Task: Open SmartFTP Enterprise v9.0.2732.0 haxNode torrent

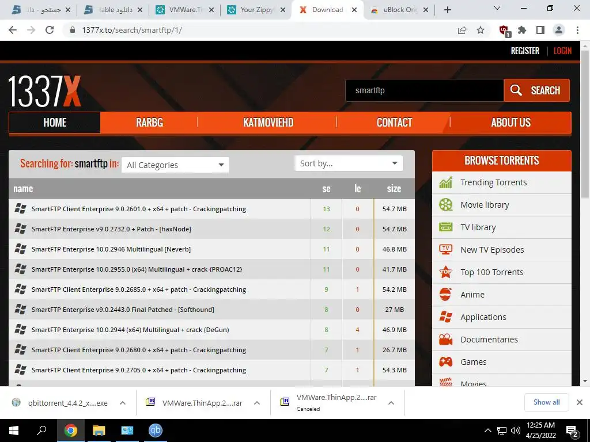Action: pyautogui.click(x=111, y=229)
